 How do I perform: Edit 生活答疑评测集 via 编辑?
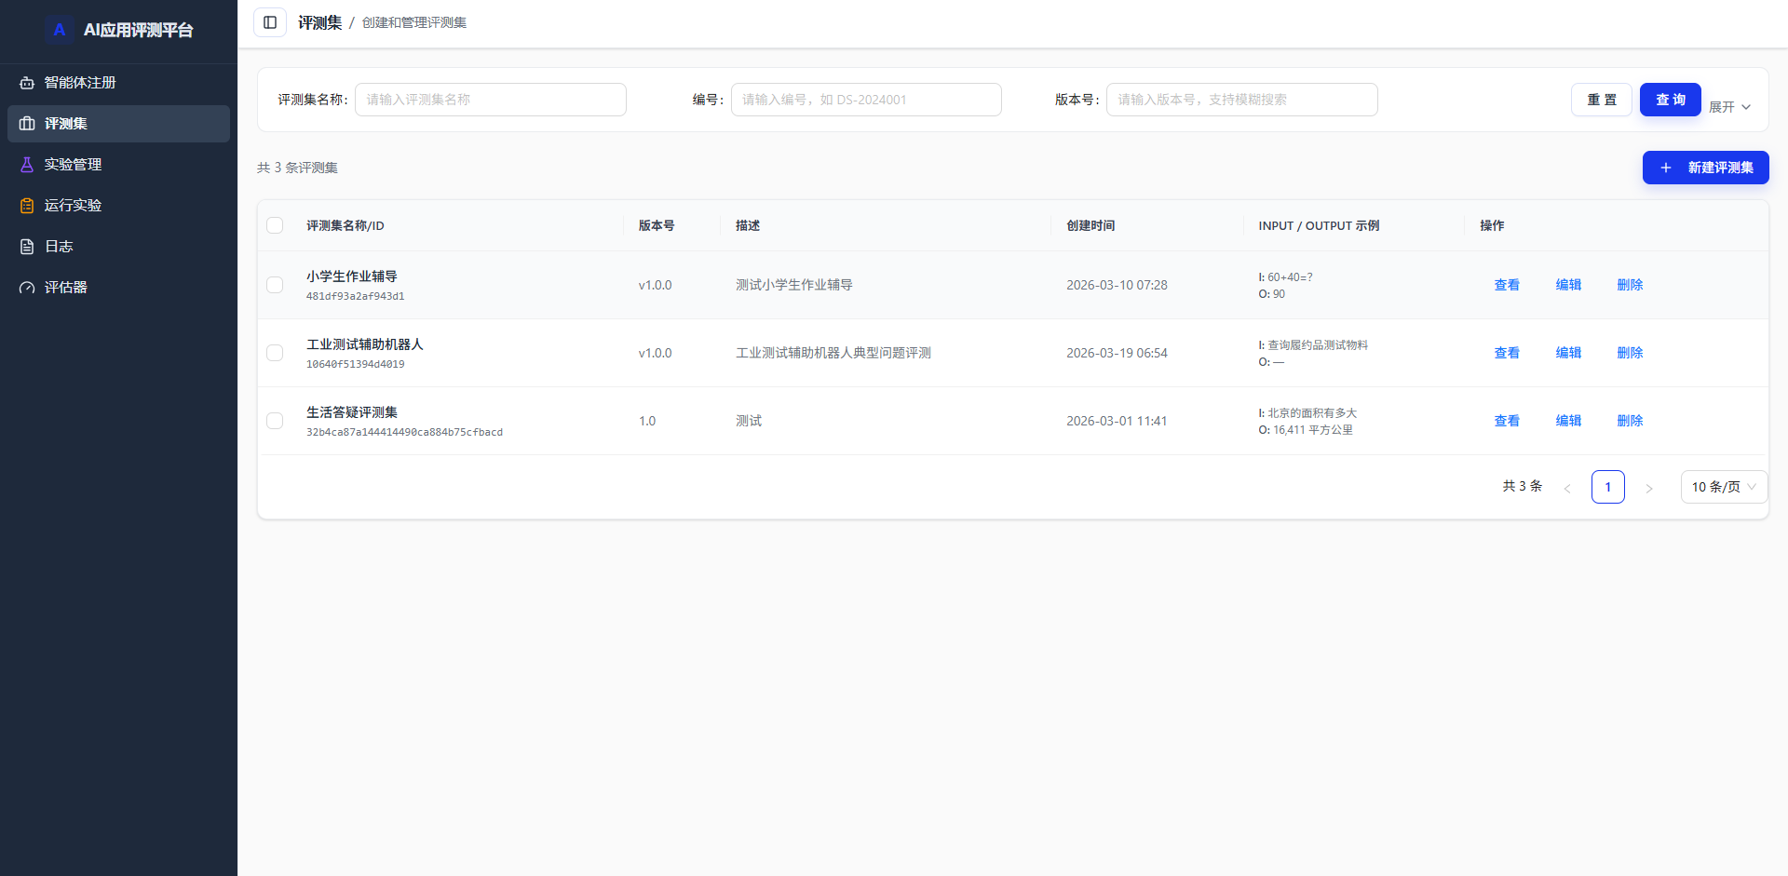(1568, 421)
